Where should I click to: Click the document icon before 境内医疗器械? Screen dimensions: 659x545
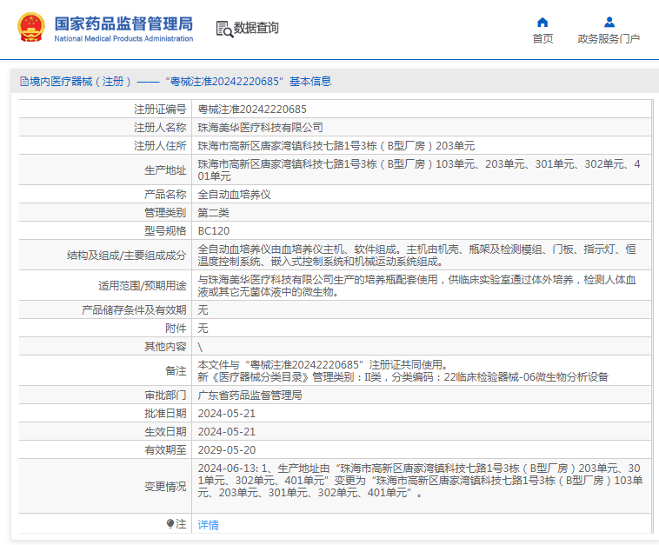[23, 82]
